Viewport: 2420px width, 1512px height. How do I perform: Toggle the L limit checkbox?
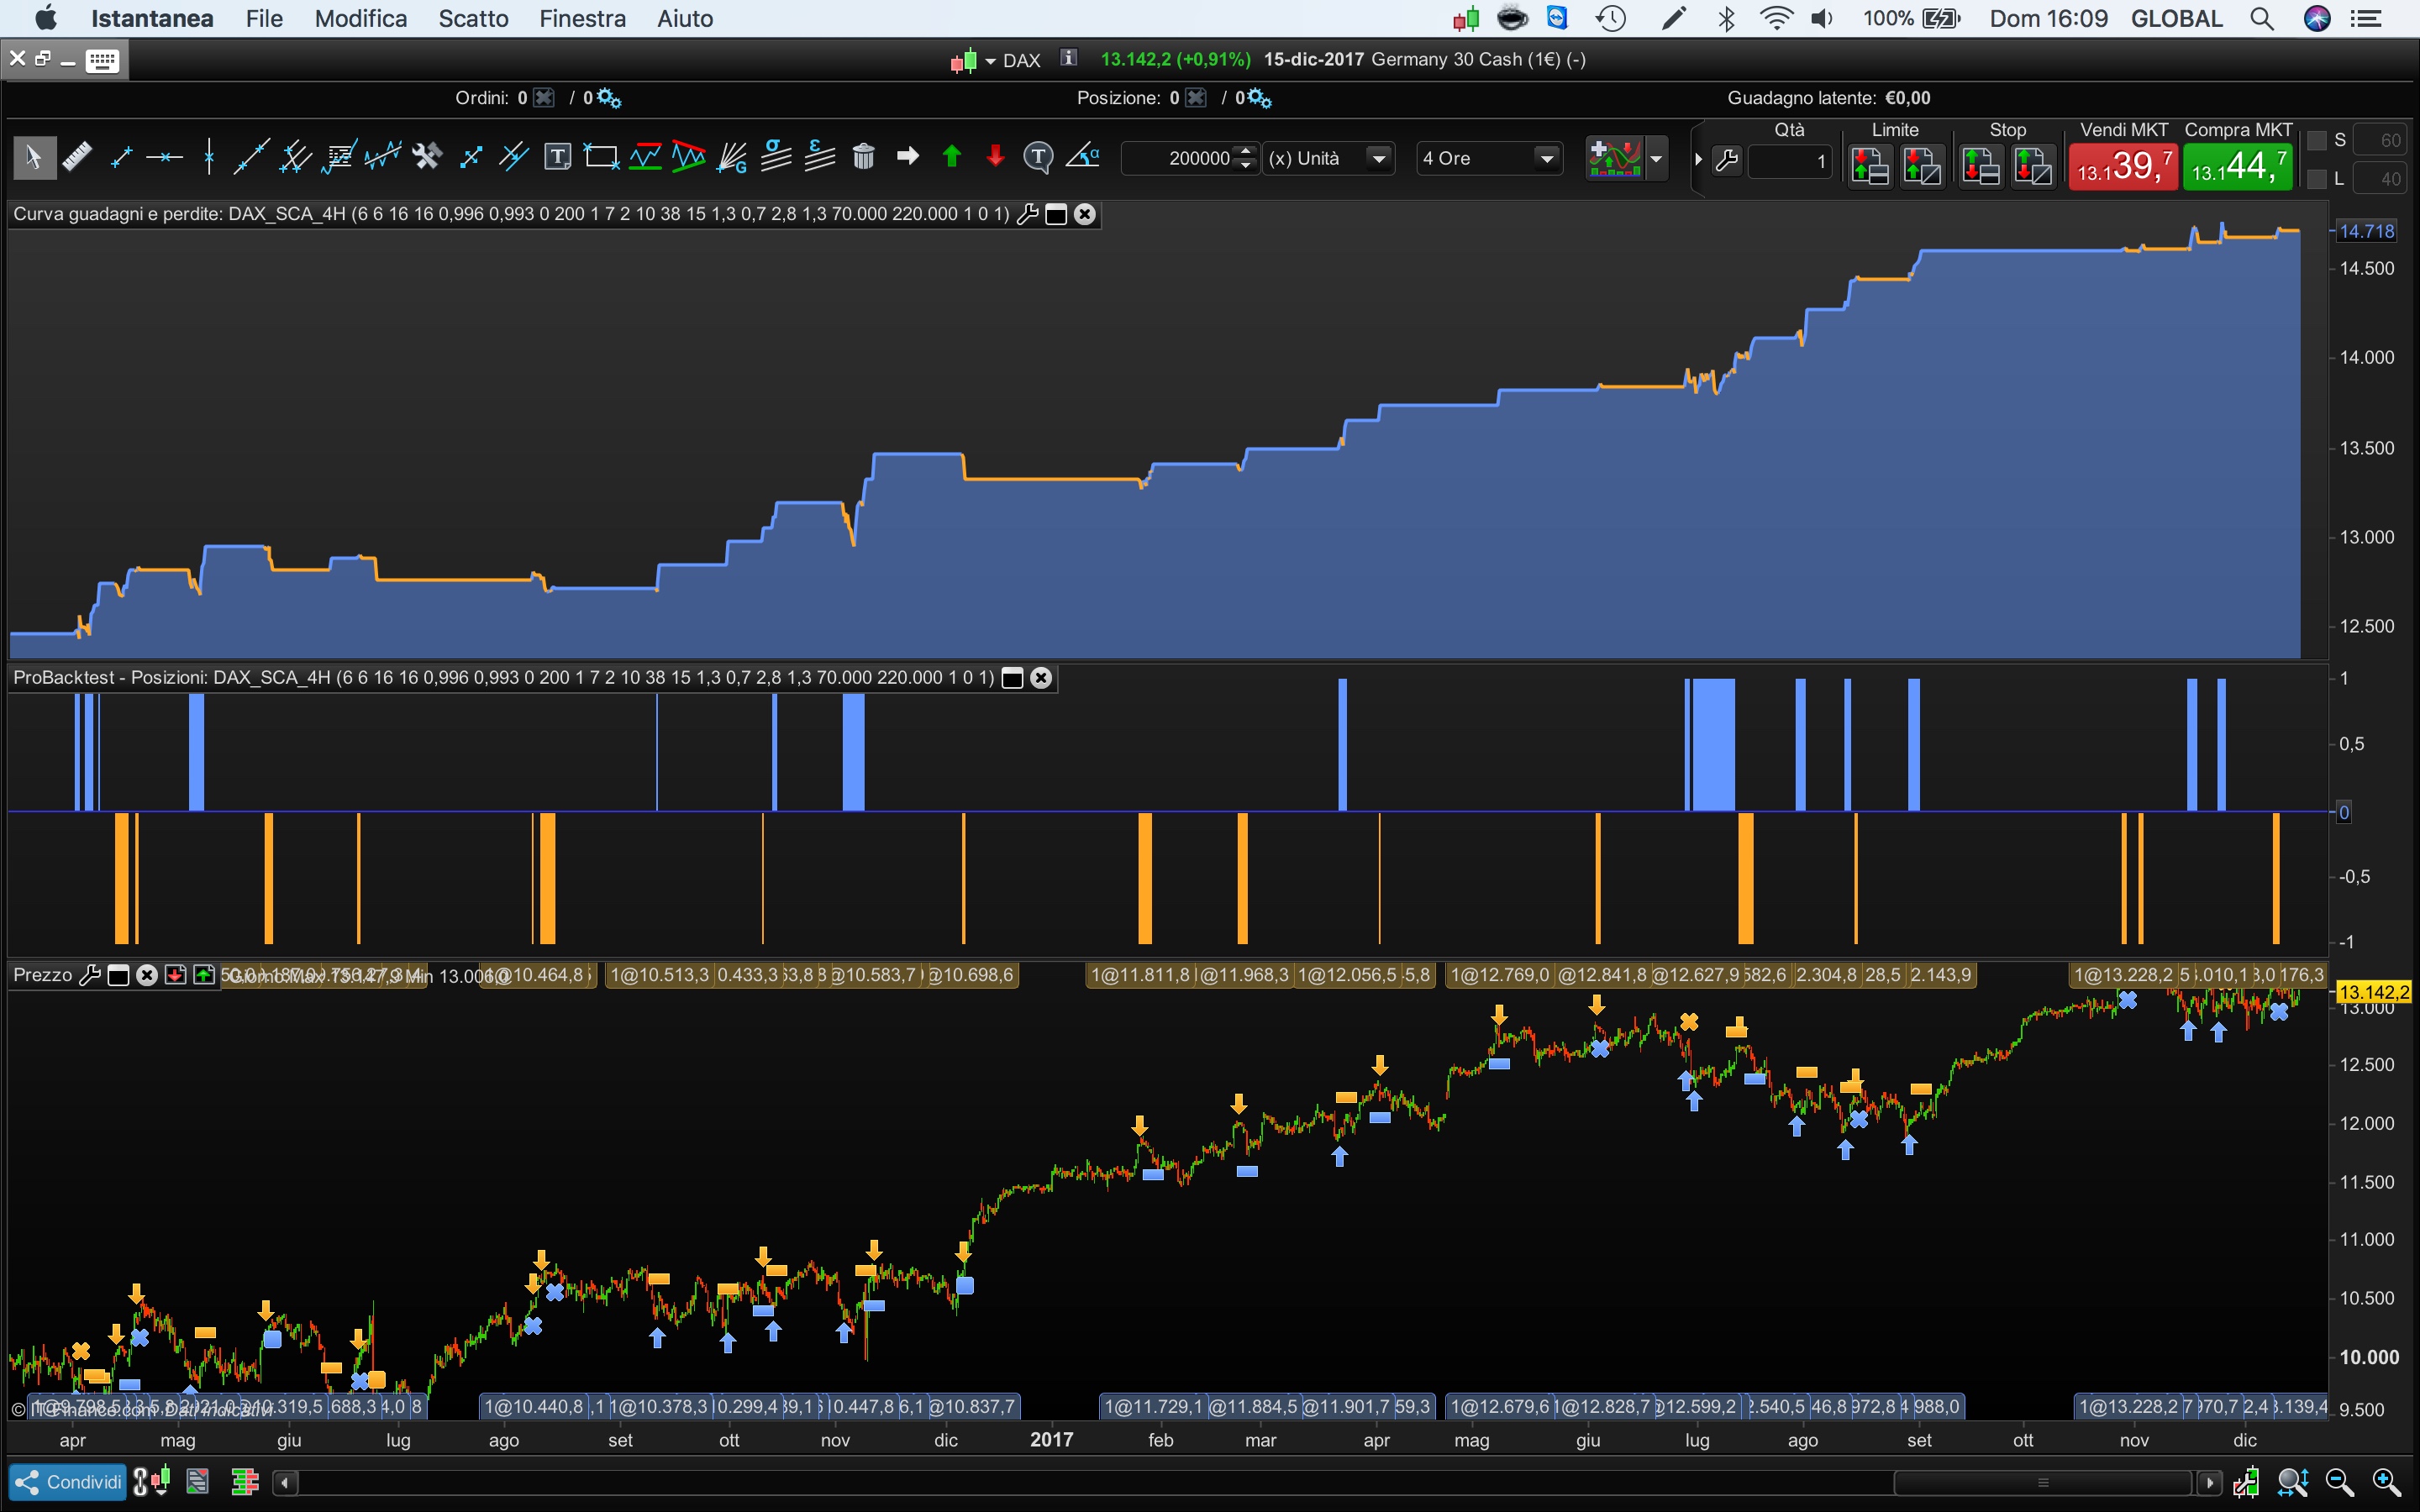pyautogui.click(x=2317, y=179)
